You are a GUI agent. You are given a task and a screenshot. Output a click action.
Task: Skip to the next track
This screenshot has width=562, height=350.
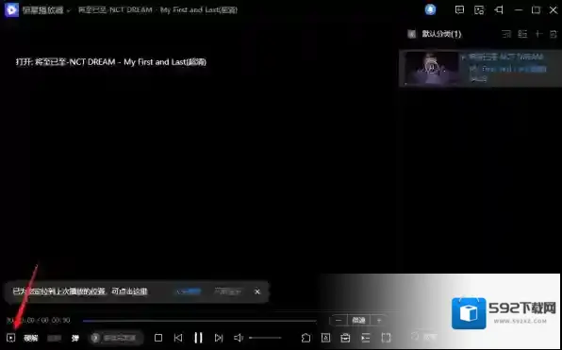[x=219, y=338]
